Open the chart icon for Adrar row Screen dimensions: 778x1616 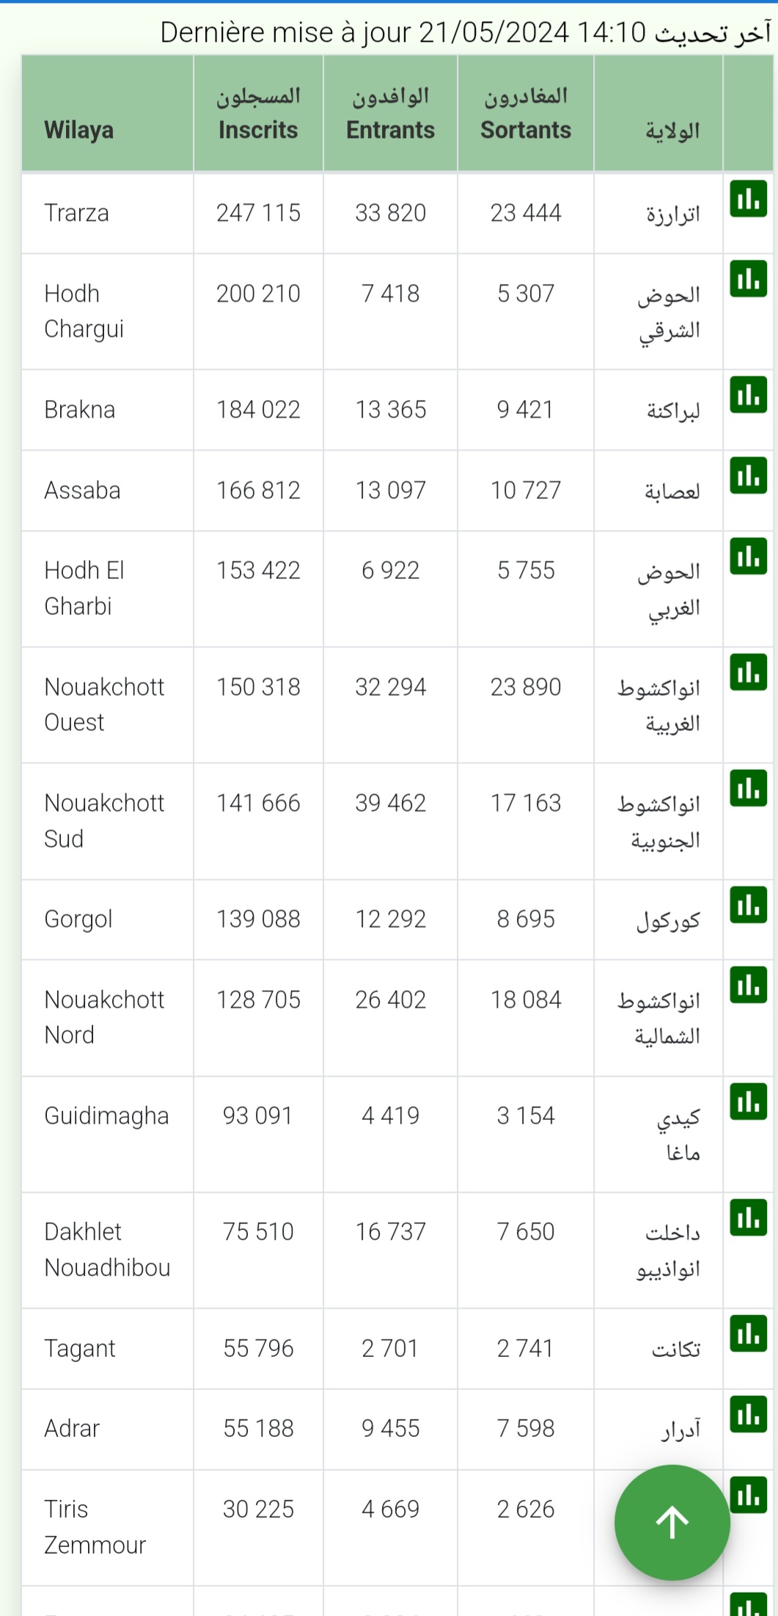coord(748,1413)
